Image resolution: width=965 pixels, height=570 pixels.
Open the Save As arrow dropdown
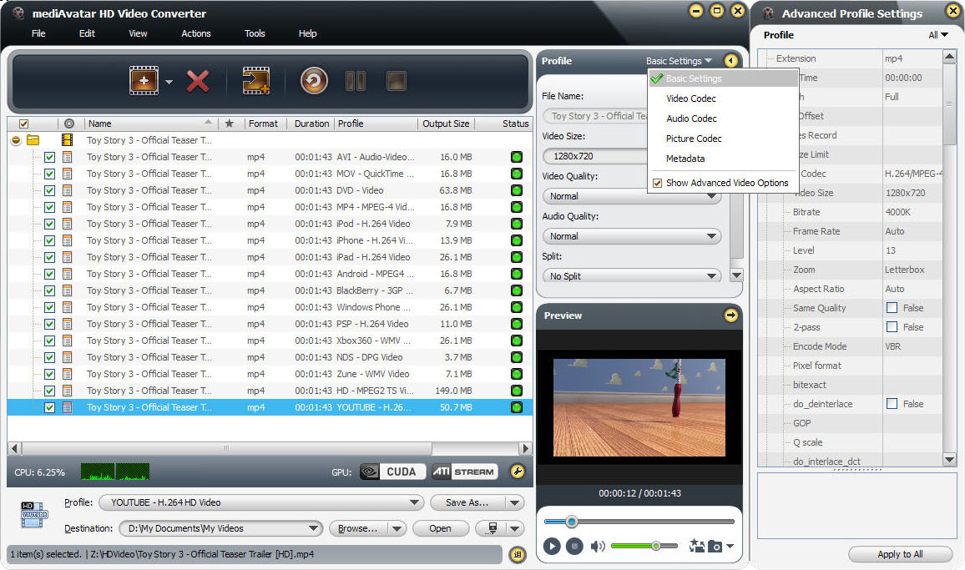pos(514,502)
